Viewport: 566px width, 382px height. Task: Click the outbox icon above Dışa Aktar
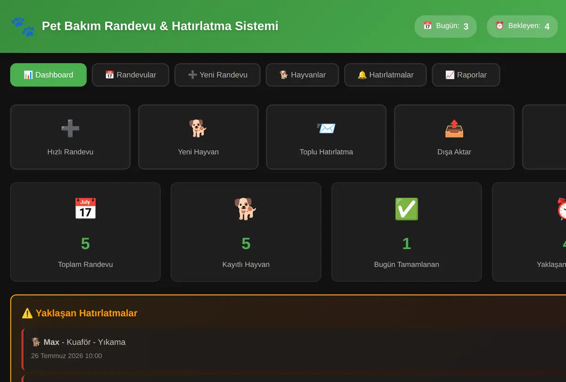point(454,128)
